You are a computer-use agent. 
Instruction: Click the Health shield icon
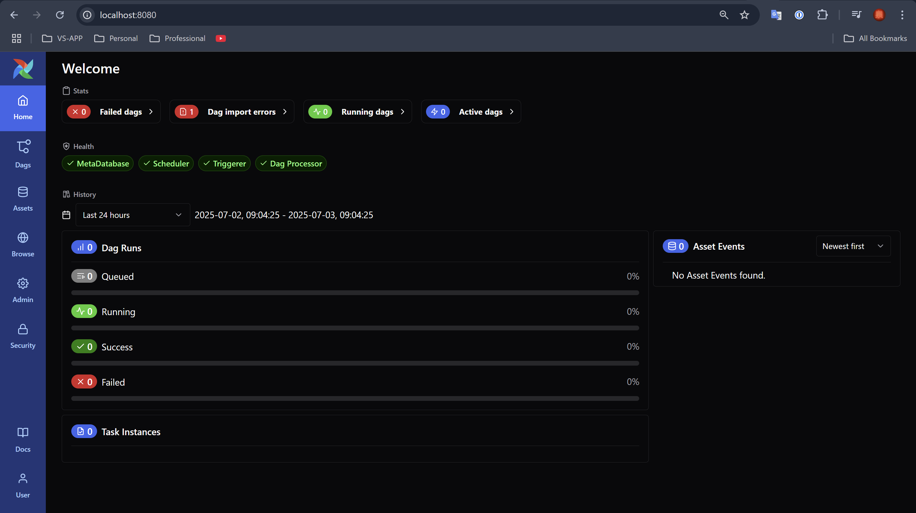tap(66, 146)
